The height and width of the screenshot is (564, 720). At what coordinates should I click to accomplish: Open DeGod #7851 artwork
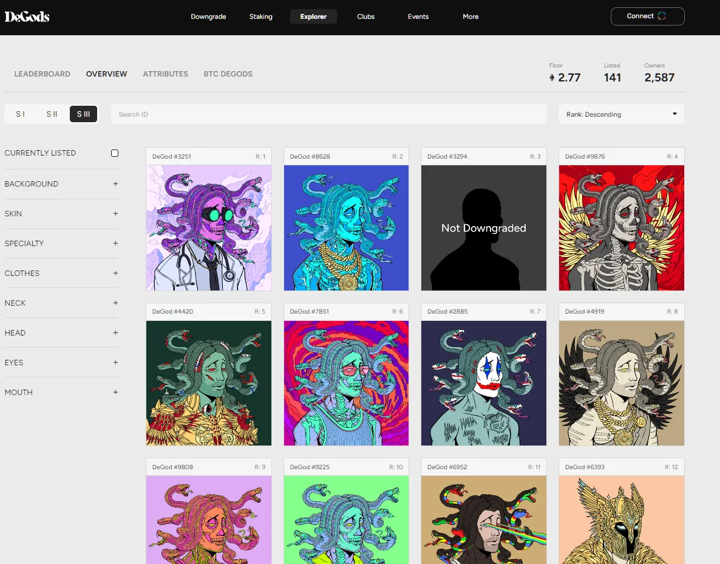pyautogui.click(x=346, y=383)
